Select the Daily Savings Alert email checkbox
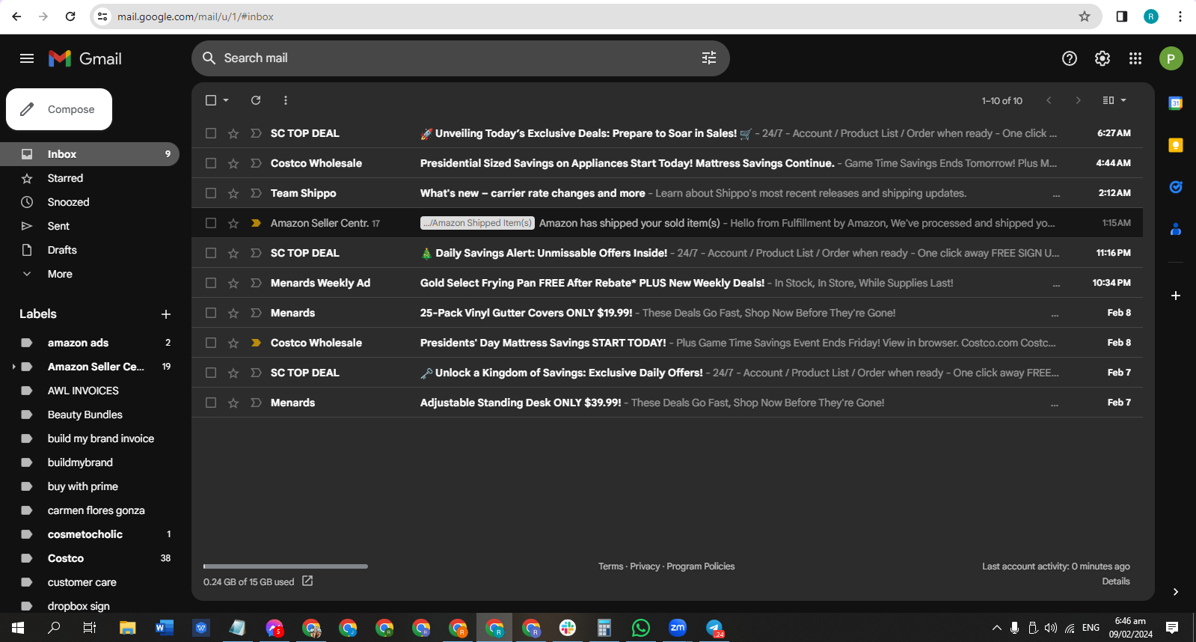1196x642 pixels. click(x=211, y=253)
